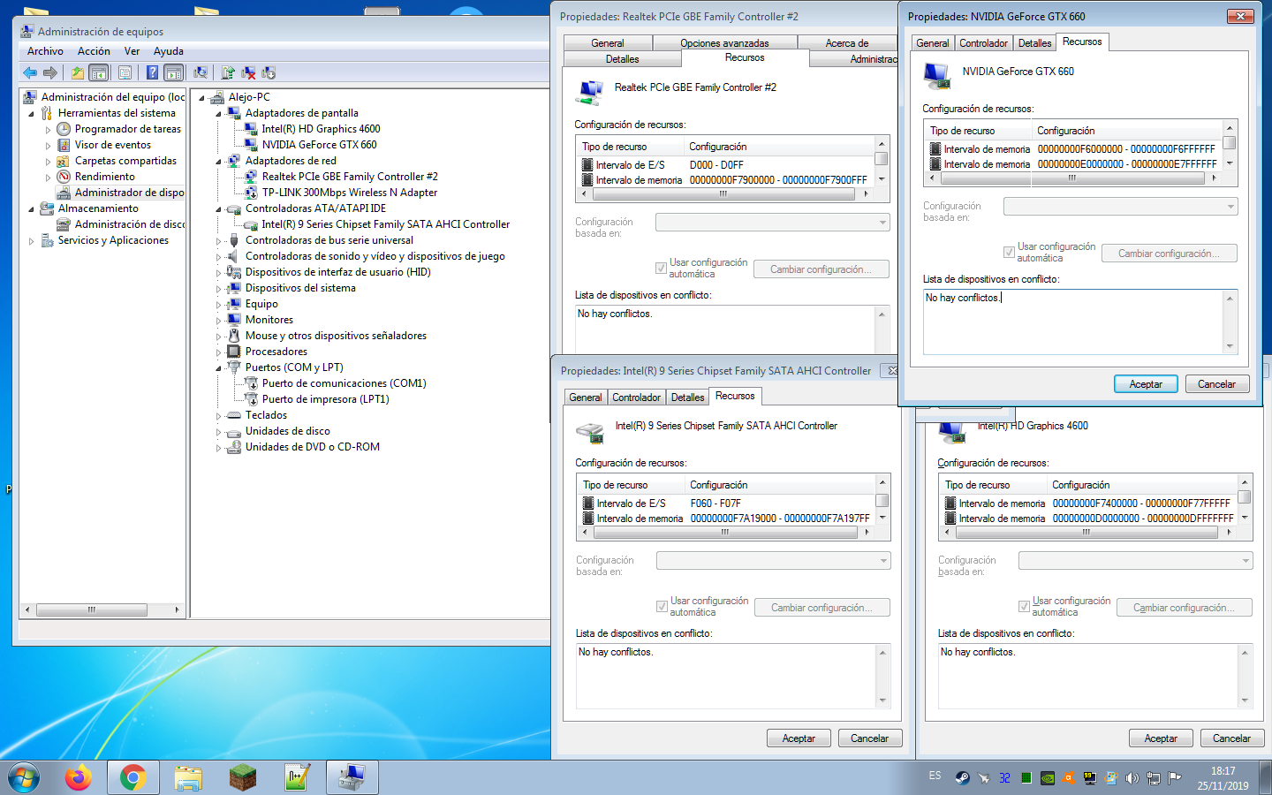Click the Uninstall device icon with red X

point(248,72)
